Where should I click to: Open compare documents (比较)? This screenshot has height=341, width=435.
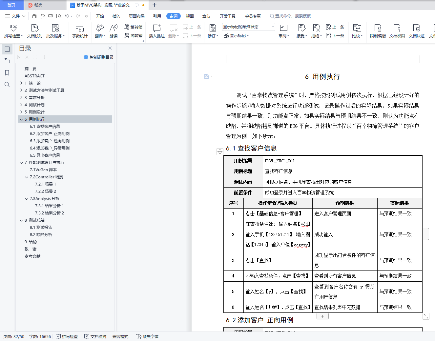(x=357, y=31)
